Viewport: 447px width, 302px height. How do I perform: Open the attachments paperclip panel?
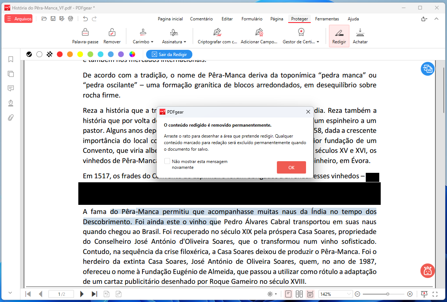[x=11, y=118]
